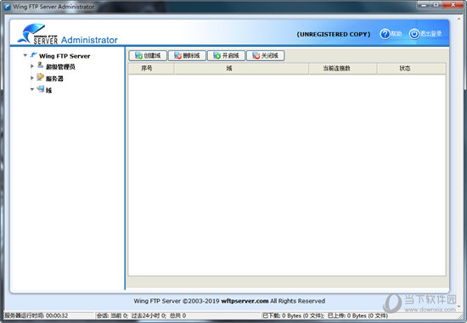Click the 删除域 delete domain button
This screenshot has width=467, height=323.
[187, 56]
